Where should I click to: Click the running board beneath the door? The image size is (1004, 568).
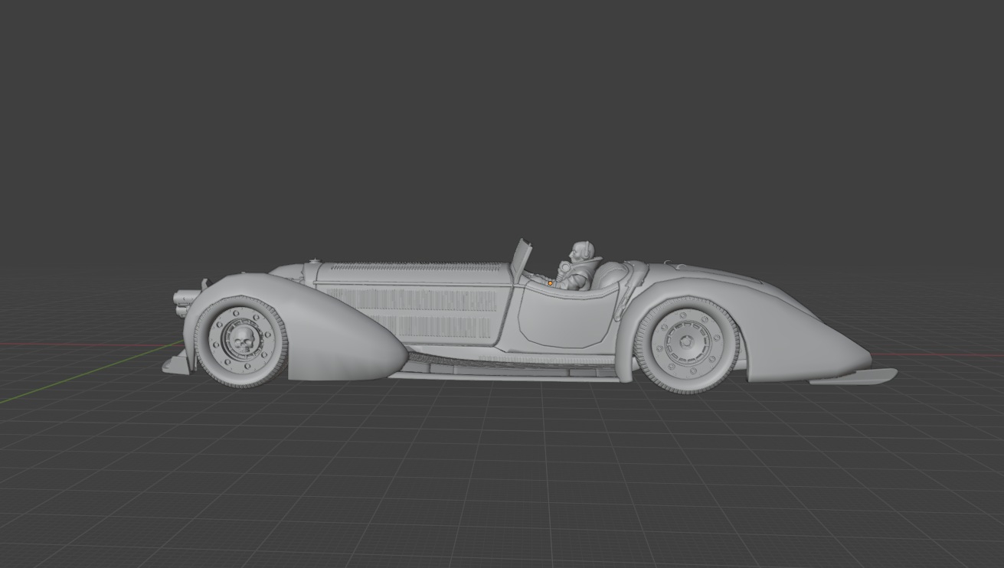[x=505, y=373]
